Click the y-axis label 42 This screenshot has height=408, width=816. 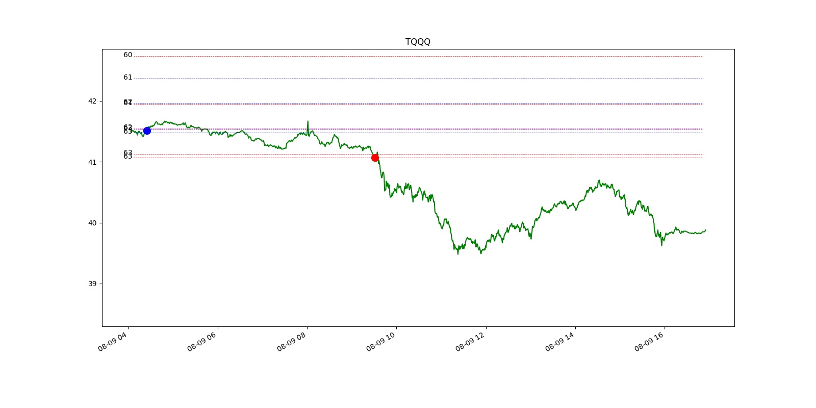[x=92, y=101]
